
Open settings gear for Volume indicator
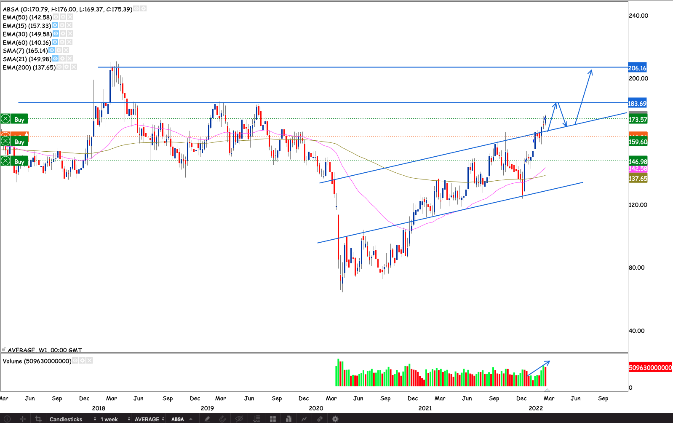(82, 361)
